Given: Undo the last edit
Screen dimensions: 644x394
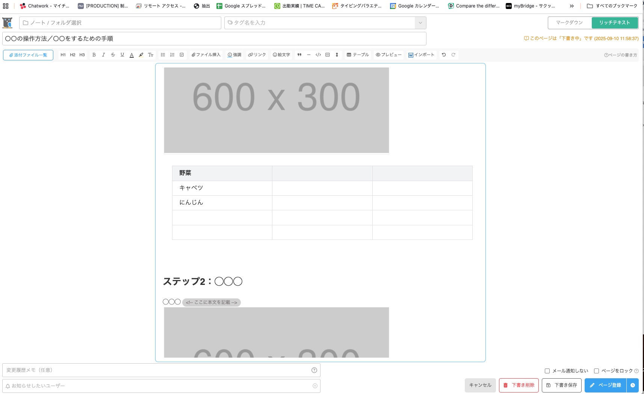Looking at the screenshot, I should tap(444, 55).
